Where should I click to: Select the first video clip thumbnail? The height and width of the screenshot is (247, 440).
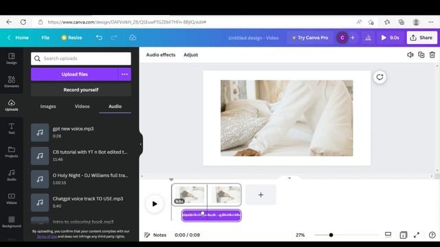pos(190,195)
